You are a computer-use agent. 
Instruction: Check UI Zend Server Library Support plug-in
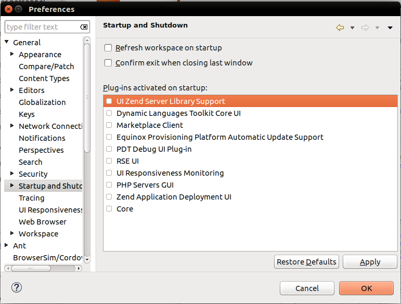(x=109, y=101)
